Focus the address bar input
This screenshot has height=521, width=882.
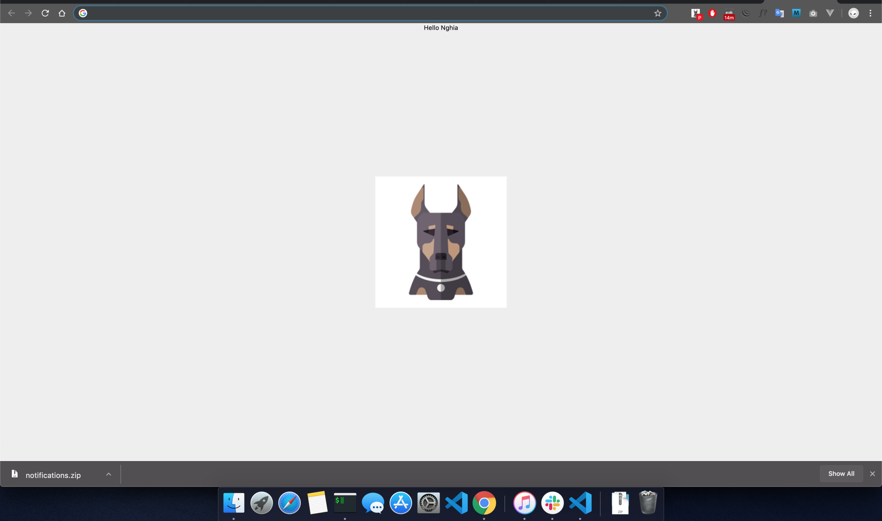point(367,13)
